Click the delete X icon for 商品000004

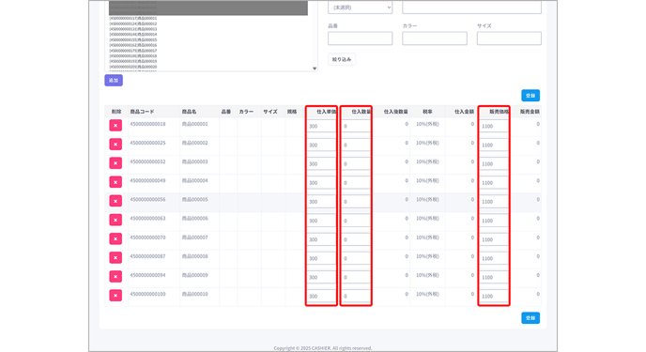(x=115, y=182)
